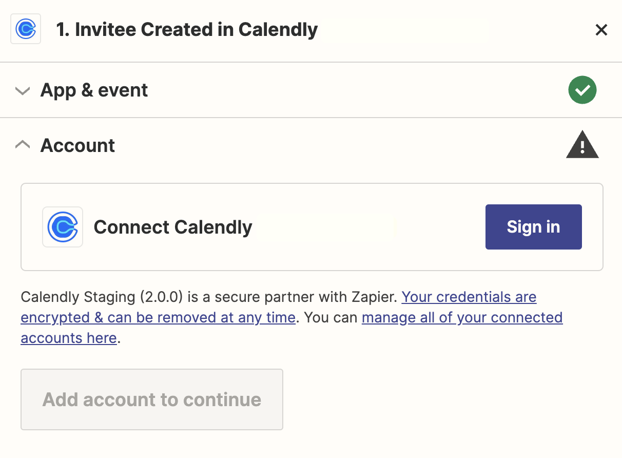
Task: Click the green checkmark status icon
Action: pos(582,90)
